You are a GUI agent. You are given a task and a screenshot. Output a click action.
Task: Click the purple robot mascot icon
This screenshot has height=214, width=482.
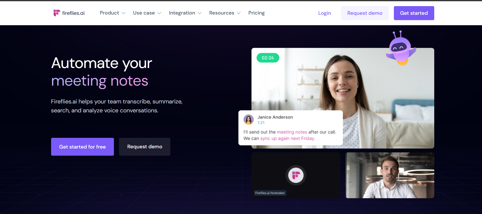pyautogui.click(x=401, y=48)
